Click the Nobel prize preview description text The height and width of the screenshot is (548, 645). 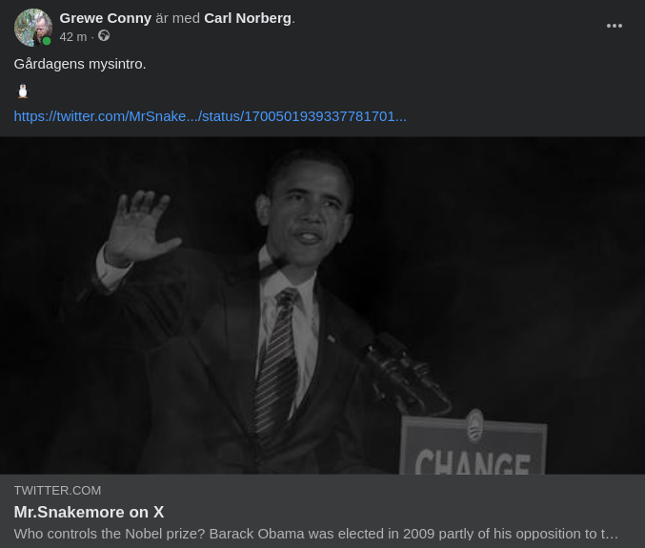316,534
